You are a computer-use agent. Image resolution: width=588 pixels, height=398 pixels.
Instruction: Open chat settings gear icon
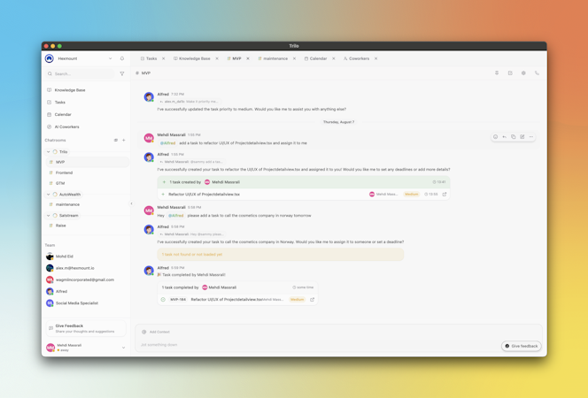523,73
